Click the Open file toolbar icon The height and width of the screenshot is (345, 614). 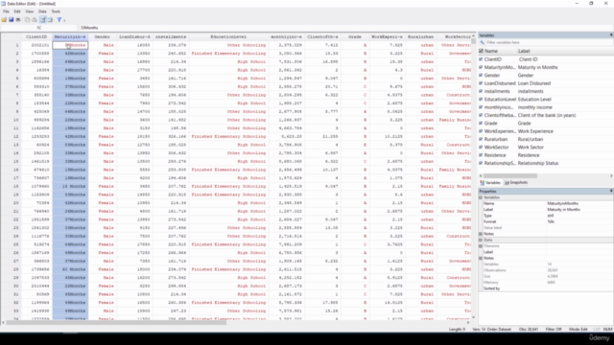(x=4, y=19)
